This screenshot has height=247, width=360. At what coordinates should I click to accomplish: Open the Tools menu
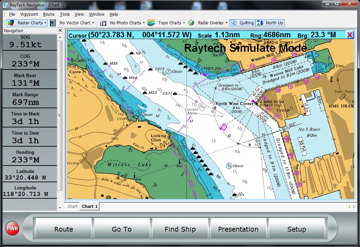click(65, 14)
